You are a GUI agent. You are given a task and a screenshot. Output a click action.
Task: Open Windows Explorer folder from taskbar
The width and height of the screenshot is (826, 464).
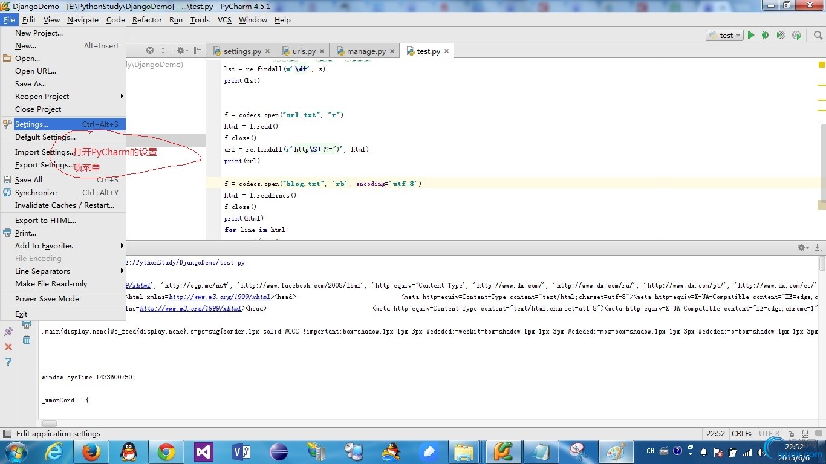click(x=464, y=452)
